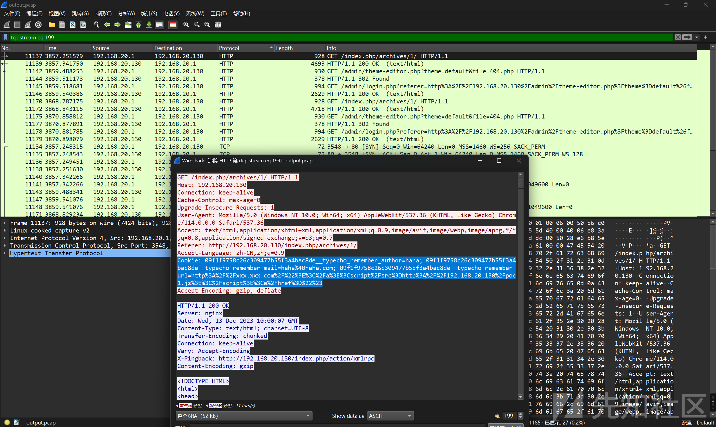
Task: Select packet 11144 302 Found row
Action: (348, 79)
